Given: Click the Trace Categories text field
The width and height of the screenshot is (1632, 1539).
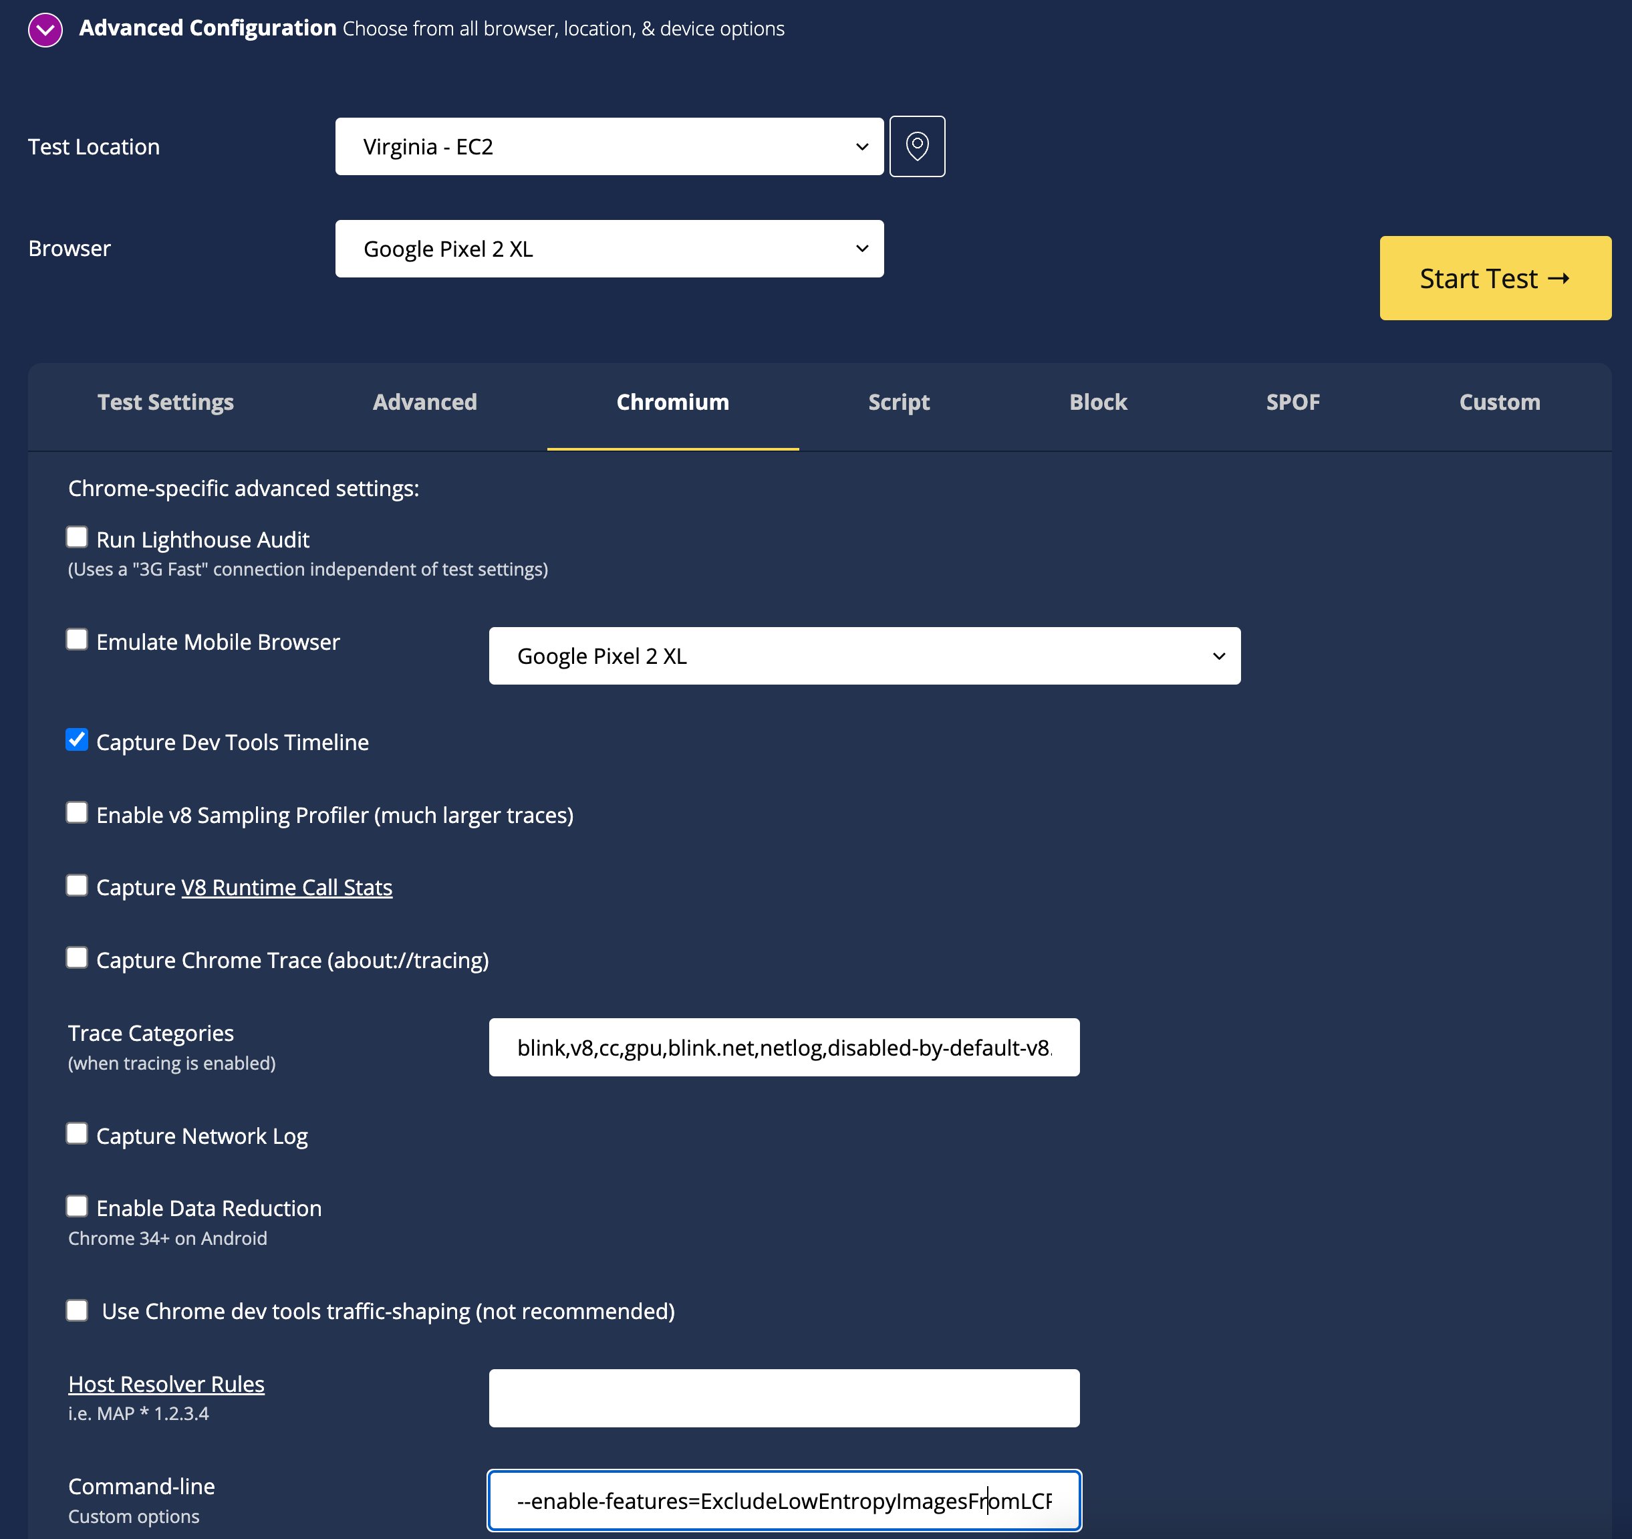Looking at the screenshot, I should click(783, 1048).
